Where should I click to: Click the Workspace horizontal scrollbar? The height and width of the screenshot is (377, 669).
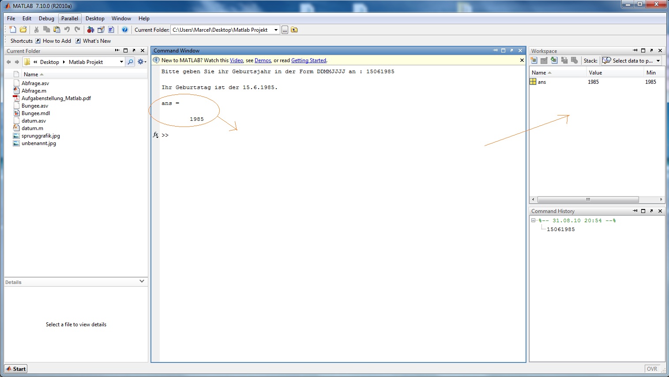(x=588, y=199)
